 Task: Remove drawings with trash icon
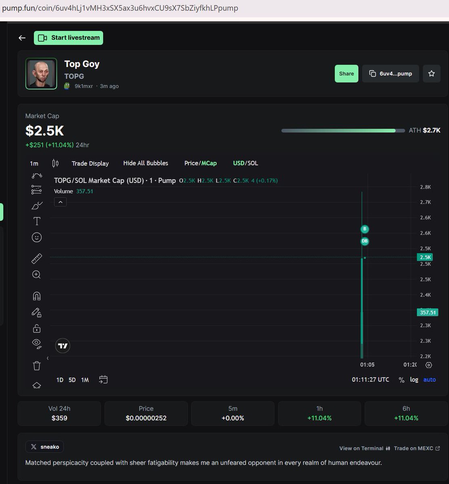(37, 366)
